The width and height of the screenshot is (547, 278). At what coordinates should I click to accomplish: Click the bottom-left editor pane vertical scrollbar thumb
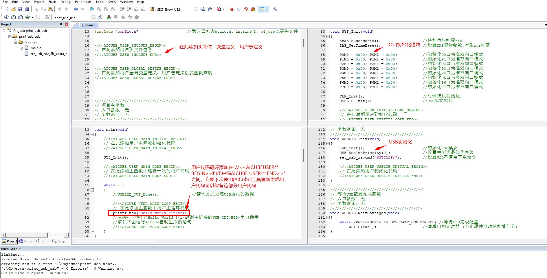[x=304, y=155]
